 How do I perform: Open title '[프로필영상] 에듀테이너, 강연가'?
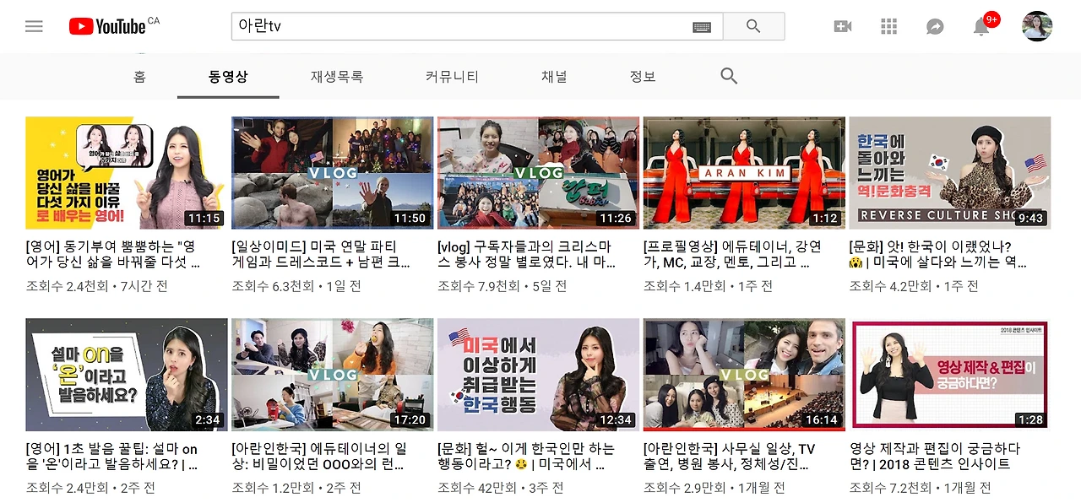point(732,255)
